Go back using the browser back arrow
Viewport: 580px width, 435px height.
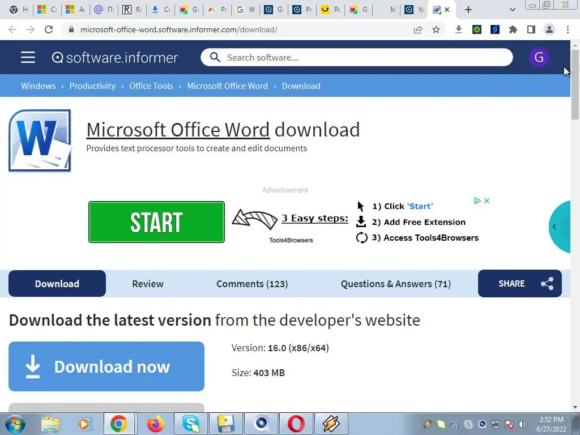point(12,29)
